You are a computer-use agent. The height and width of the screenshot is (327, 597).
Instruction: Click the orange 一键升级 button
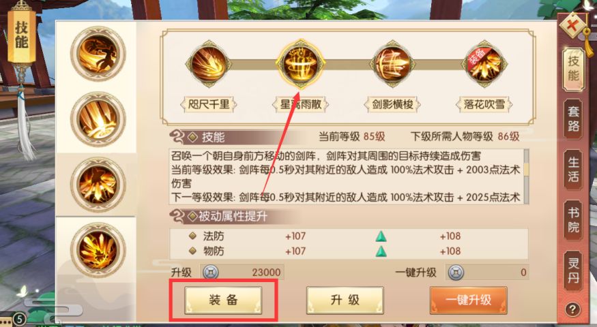point(468,300)
